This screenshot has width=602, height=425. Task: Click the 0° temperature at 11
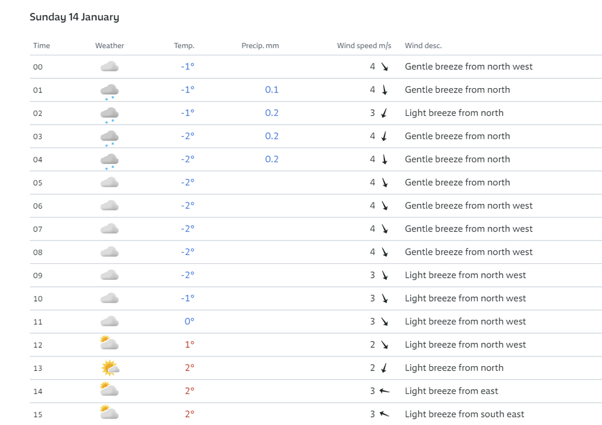coord(189,322)
